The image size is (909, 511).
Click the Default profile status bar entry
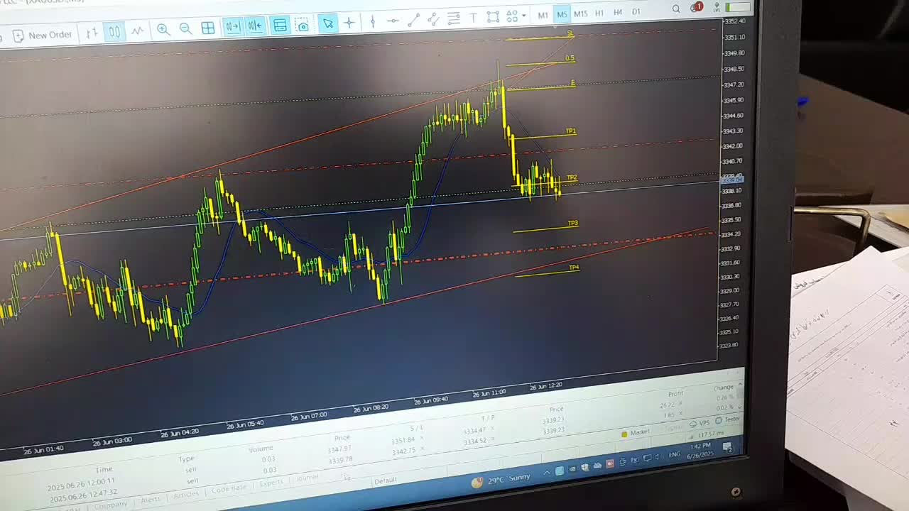386,480
